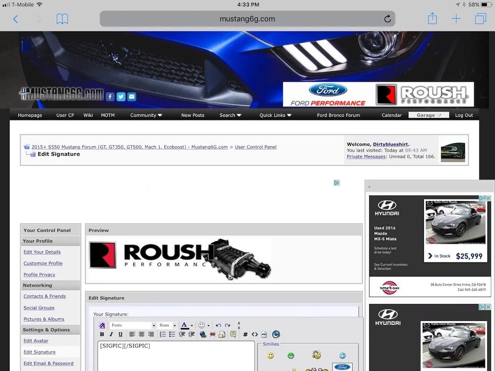Open the Wiki nav item
Screen dimensions: 495x371
(88, 115)
